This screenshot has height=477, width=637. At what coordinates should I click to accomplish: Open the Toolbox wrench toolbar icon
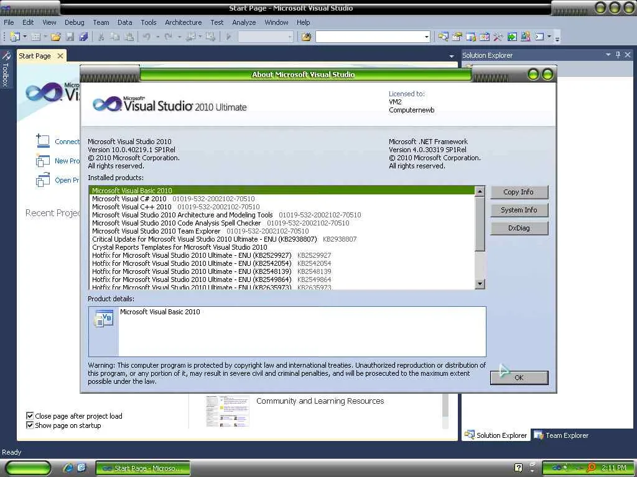(498, 37)
